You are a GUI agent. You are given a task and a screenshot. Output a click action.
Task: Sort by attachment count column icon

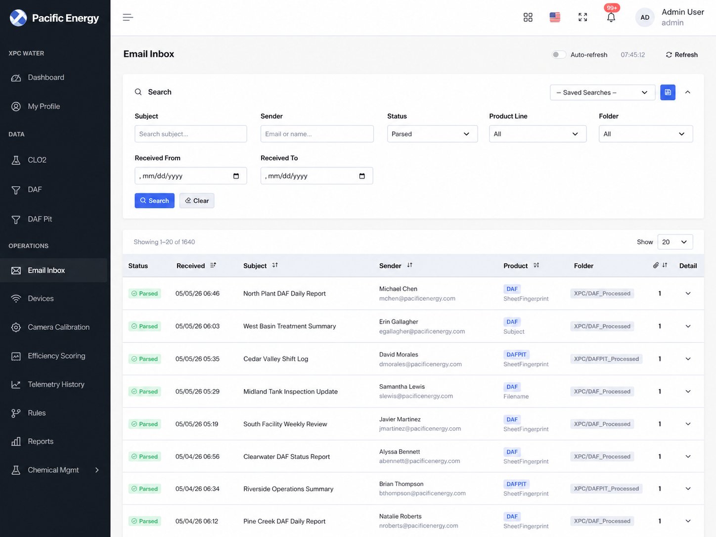[x=665, y=266]
